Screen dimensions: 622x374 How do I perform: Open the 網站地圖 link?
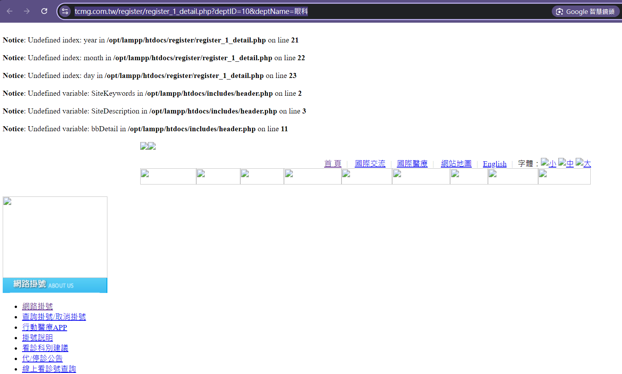[x=456, y=164]
